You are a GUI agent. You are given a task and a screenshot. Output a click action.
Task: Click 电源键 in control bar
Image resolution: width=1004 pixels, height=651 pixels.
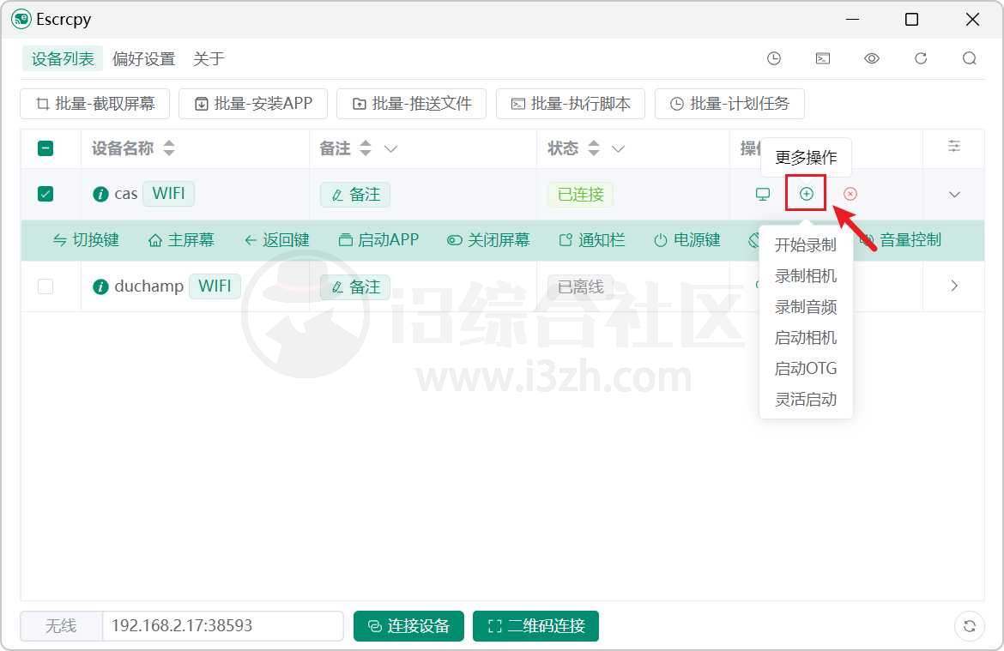pyautogui.click(x=687, y=240)
